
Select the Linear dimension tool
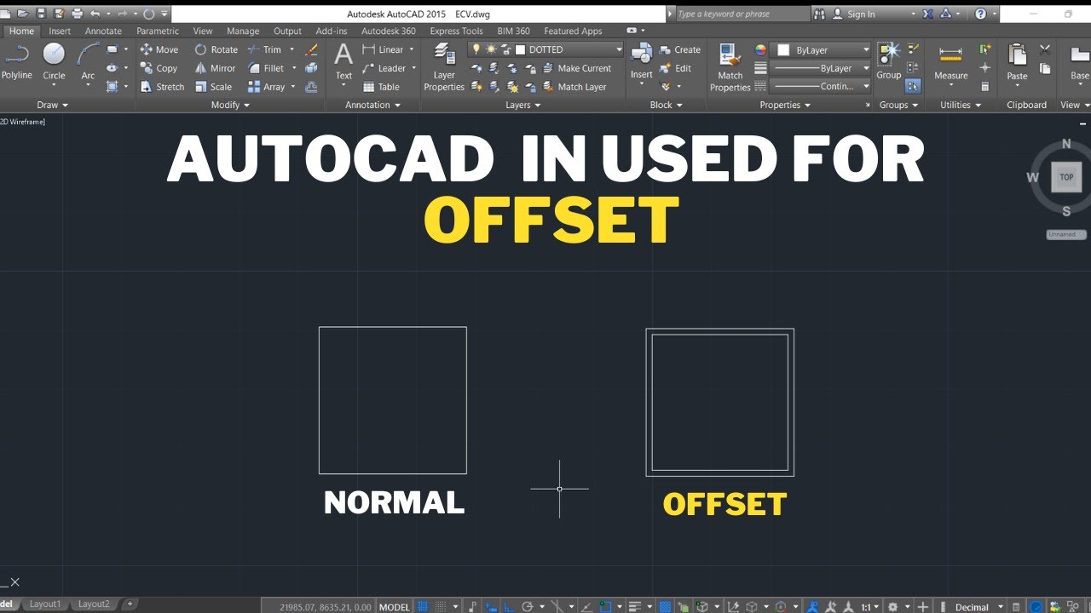pos(383,49)
